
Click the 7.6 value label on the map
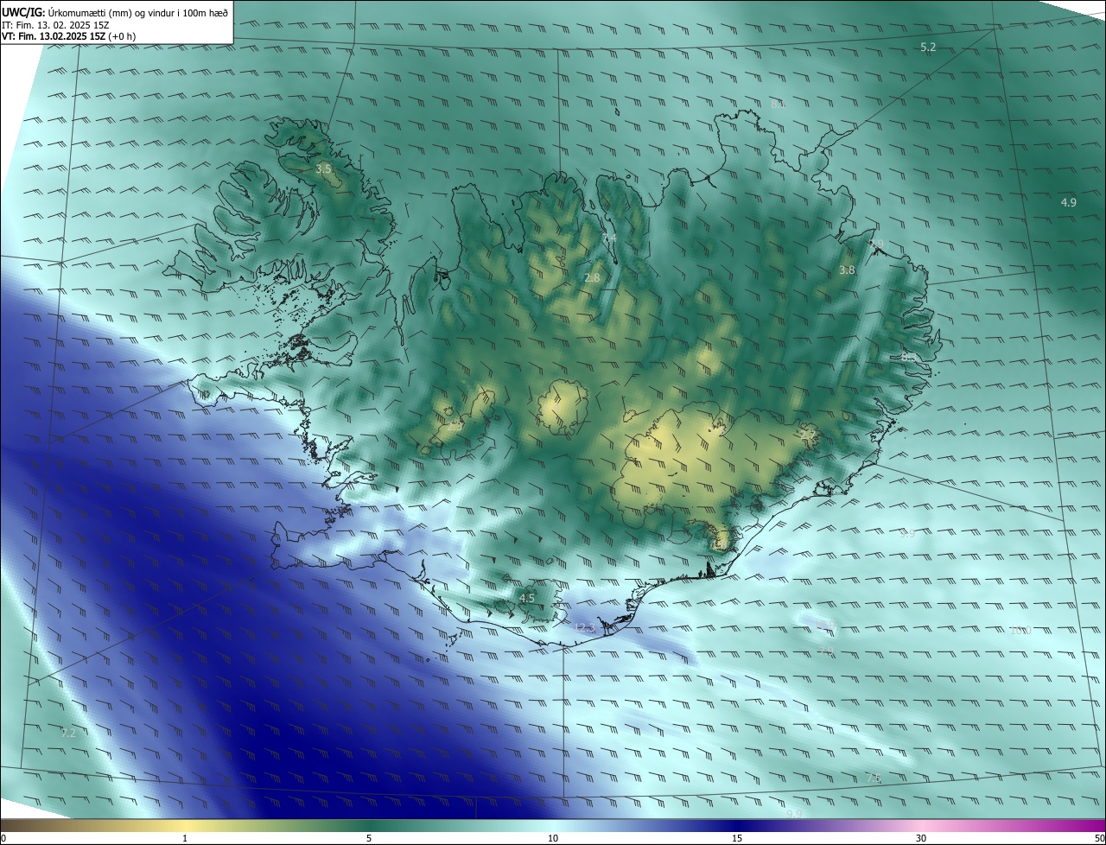(874, 778)
